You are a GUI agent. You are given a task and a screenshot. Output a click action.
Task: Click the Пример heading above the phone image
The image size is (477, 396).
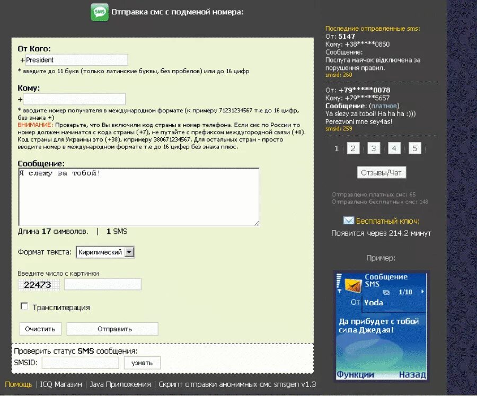[x=381, y=258]
